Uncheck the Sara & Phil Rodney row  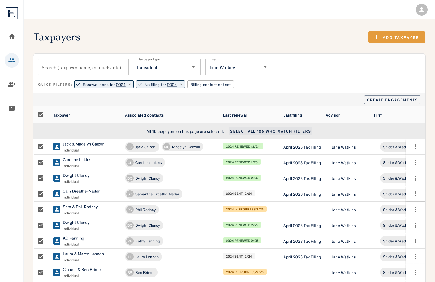point(41,210)
